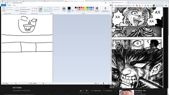
Task: Select the Color picker eyedropper tool
Action: click(35, 11)
